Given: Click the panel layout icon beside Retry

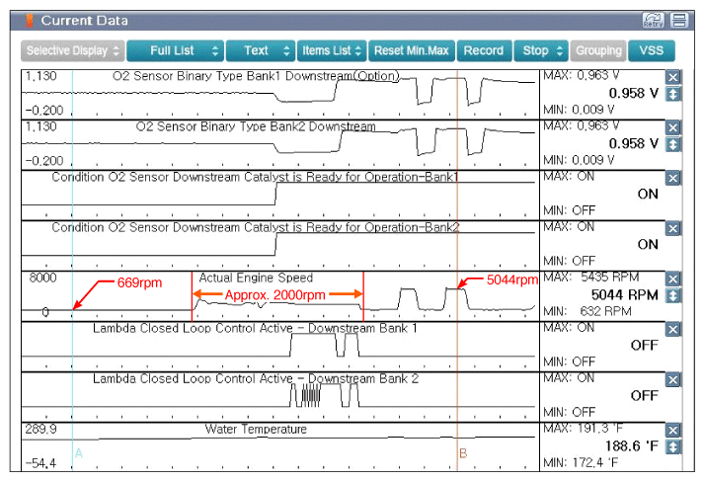Looking at the screenshot, I should pos(678,20).
